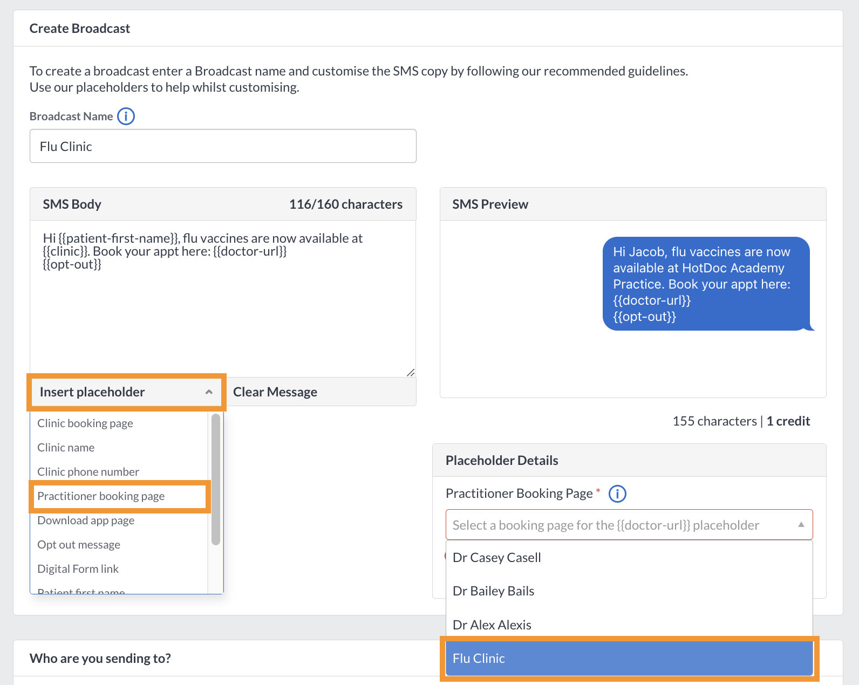Choose Dr Casey Casell booking page

[x=629, y=558]
